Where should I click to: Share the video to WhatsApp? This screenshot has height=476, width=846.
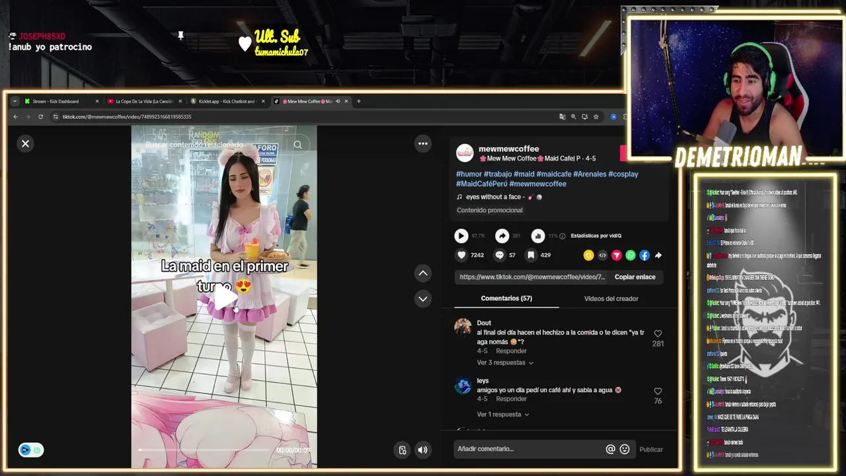(x=631, y=255)
